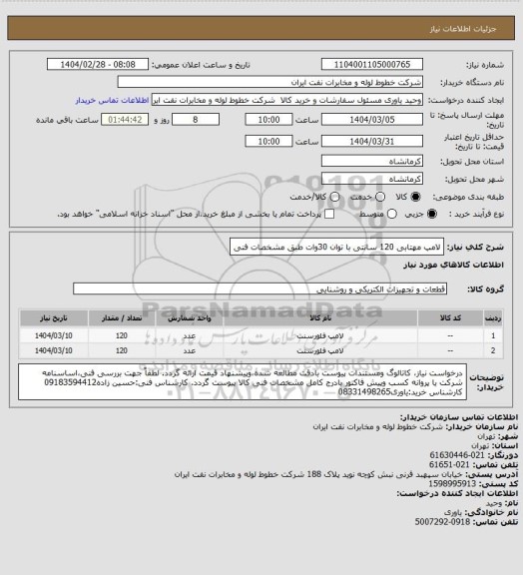Image resolution: width=523 pixels, height=575 pixels.
Task: Click the نام کالا column header
Action: click(x=320, y=317)
